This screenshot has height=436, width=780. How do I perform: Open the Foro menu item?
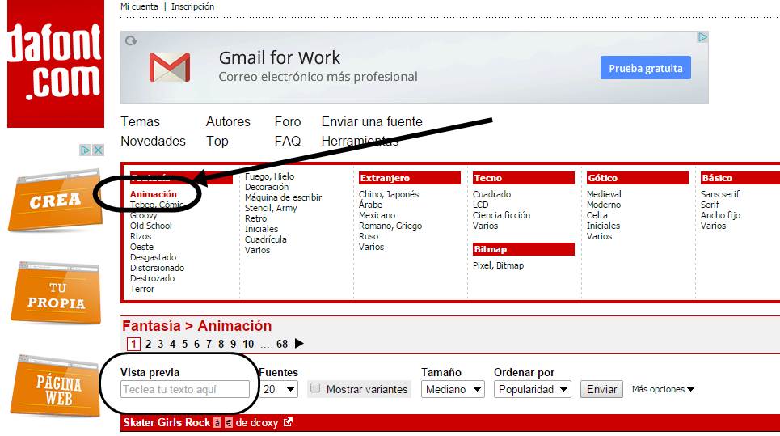tap(288, 121)
